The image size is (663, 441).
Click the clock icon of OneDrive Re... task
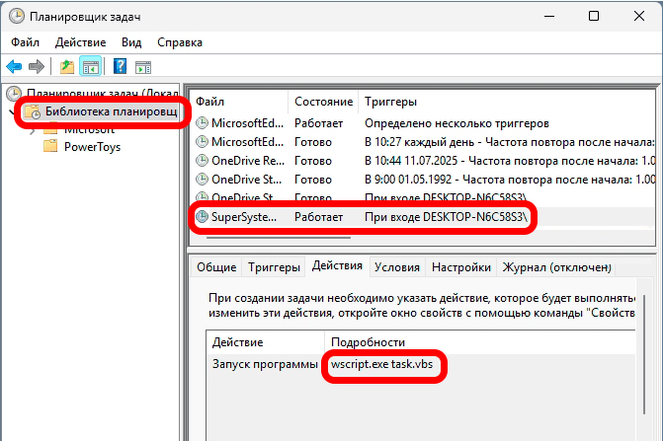click(203, 161)
